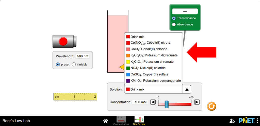Collapse the Solution dropdown arrow
The width and height of the screenshot is (260, 126).
(187, 89)
